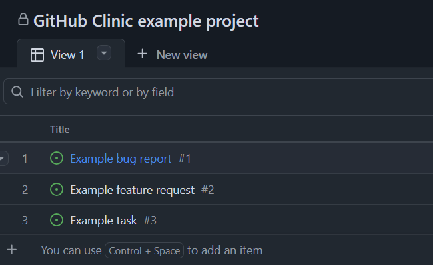Click the plus icon beside New view

coord(142,54)
